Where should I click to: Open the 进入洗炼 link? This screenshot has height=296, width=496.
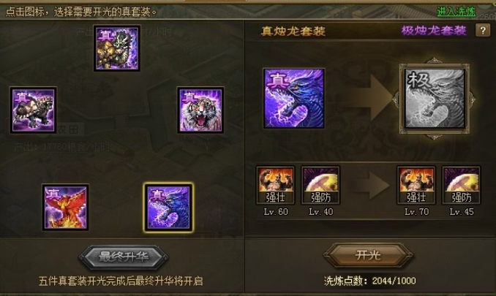coord(456,12)
